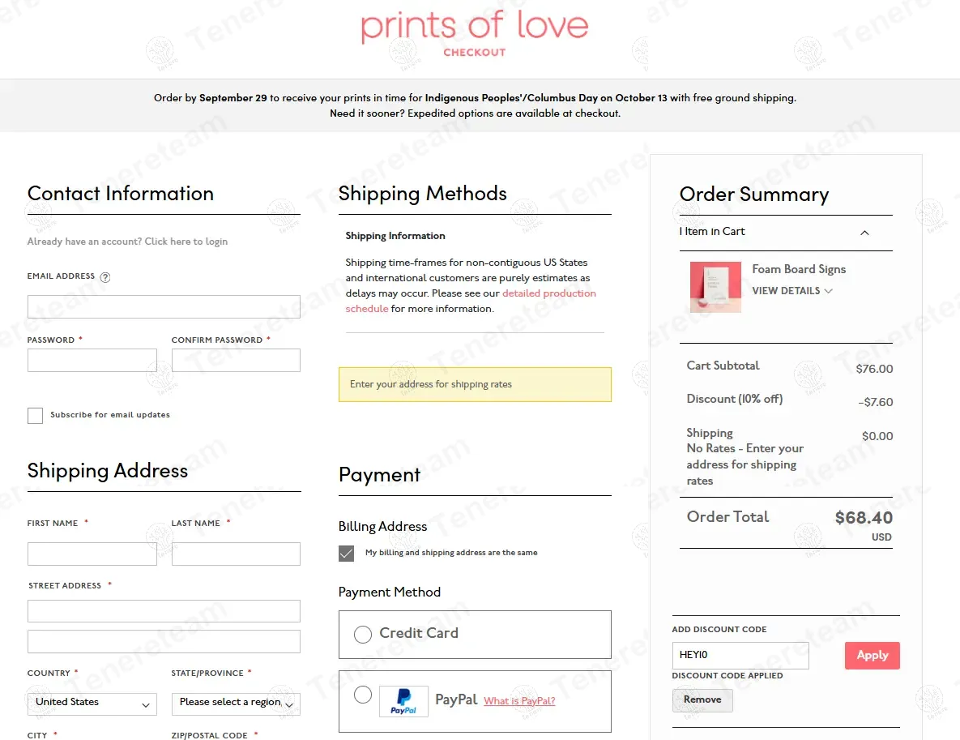Image resolution: width=960 pixels, height=740 pixels.
Task: Click the prints of love logo
Action: point(475,27)
